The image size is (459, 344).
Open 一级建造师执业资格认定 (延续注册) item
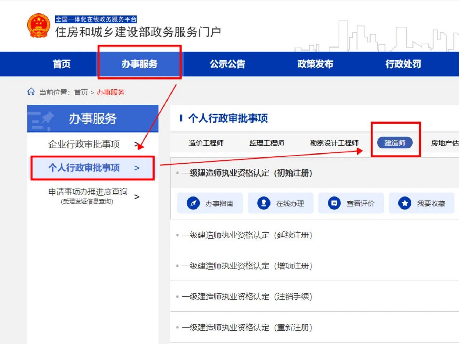247,235
